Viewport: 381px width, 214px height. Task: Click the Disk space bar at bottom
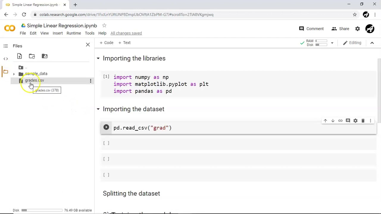coord(42,210)
